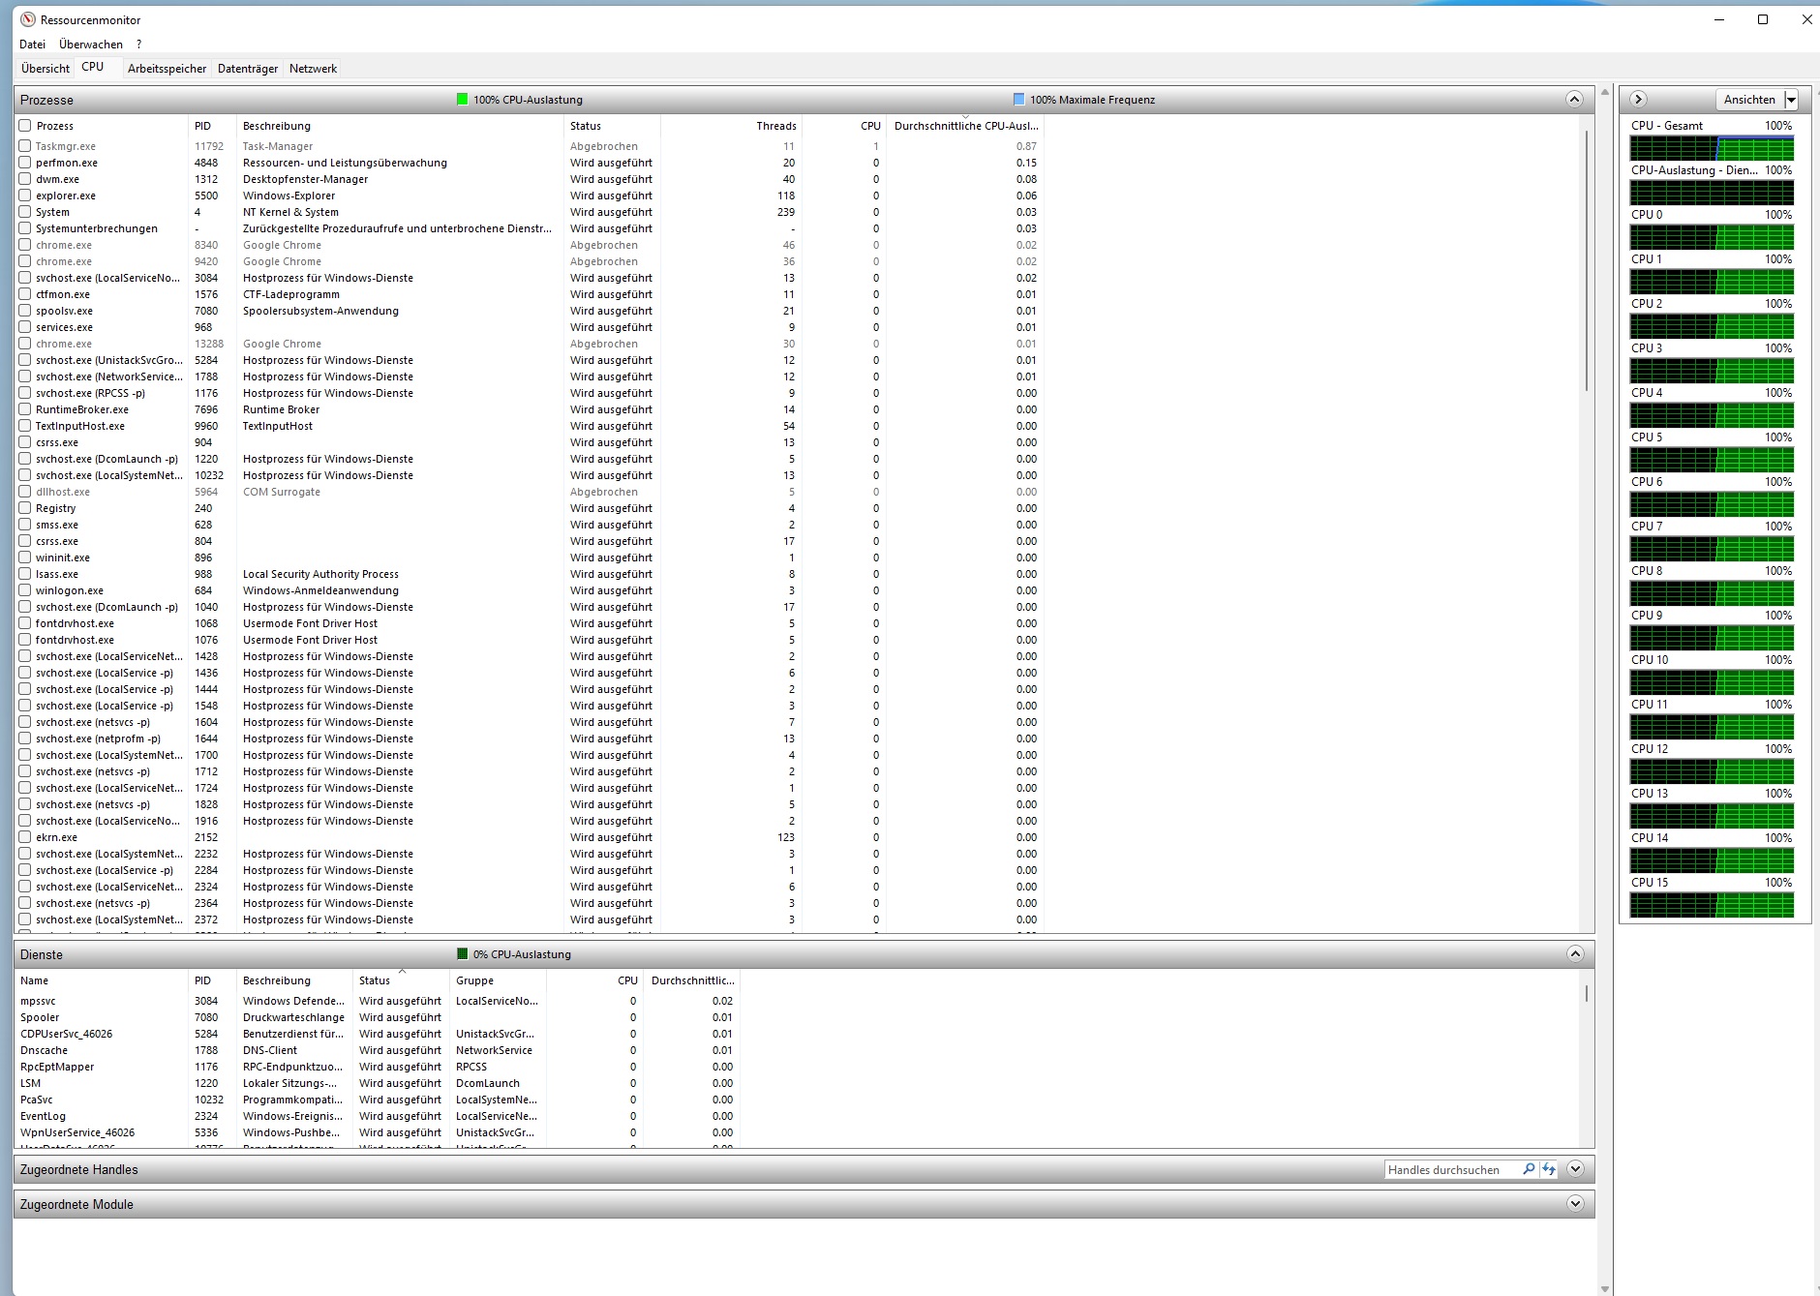This screenshot has height=1296, width=1820.
Task: Collapse the graph pane with arrow button
Action: tap(1638, 99)
